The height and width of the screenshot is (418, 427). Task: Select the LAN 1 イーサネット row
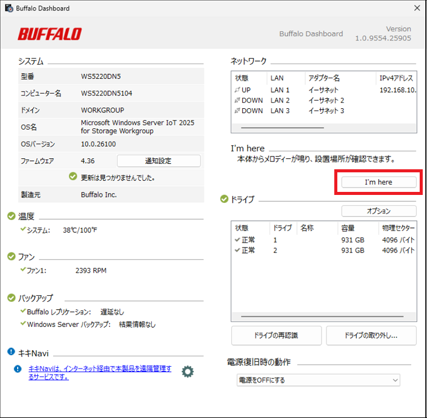(324, 90)
